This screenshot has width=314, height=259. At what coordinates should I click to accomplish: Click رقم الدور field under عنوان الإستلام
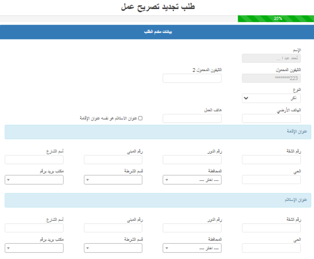[x=192, y=228]
